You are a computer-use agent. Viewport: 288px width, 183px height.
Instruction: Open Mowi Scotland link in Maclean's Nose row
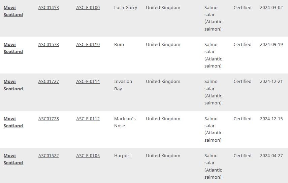[13, 122]
